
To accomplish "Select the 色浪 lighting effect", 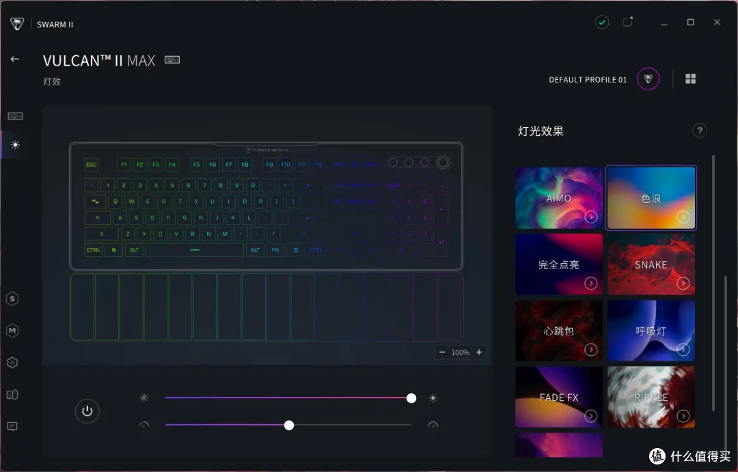I will coord(651,197).
